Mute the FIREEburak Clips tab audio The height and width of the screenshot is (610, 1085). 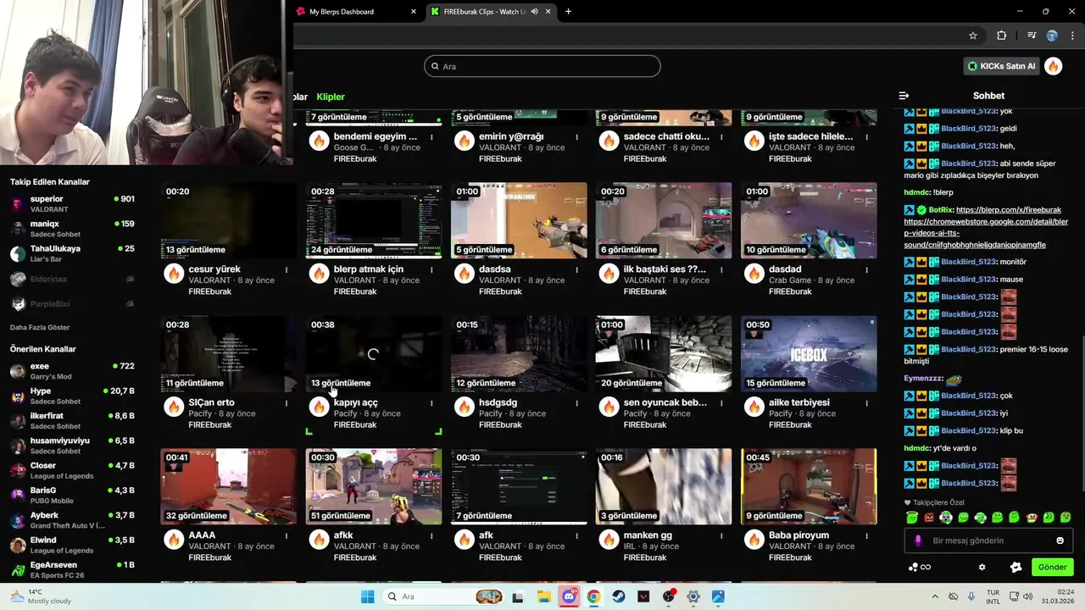[534, 12]
